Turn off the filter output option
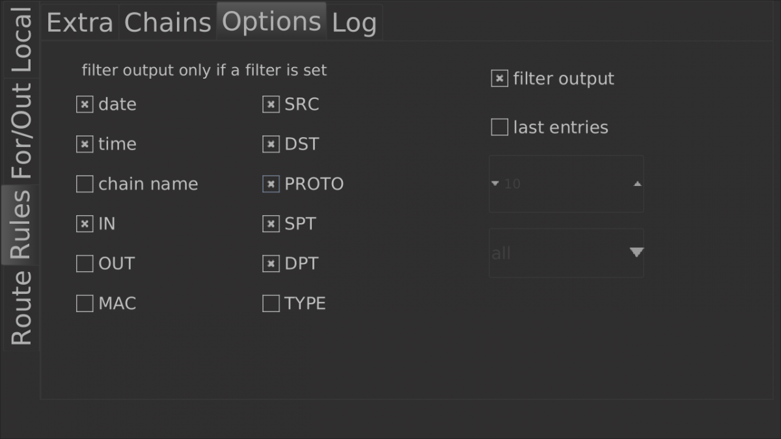 (x=499, y=79)
